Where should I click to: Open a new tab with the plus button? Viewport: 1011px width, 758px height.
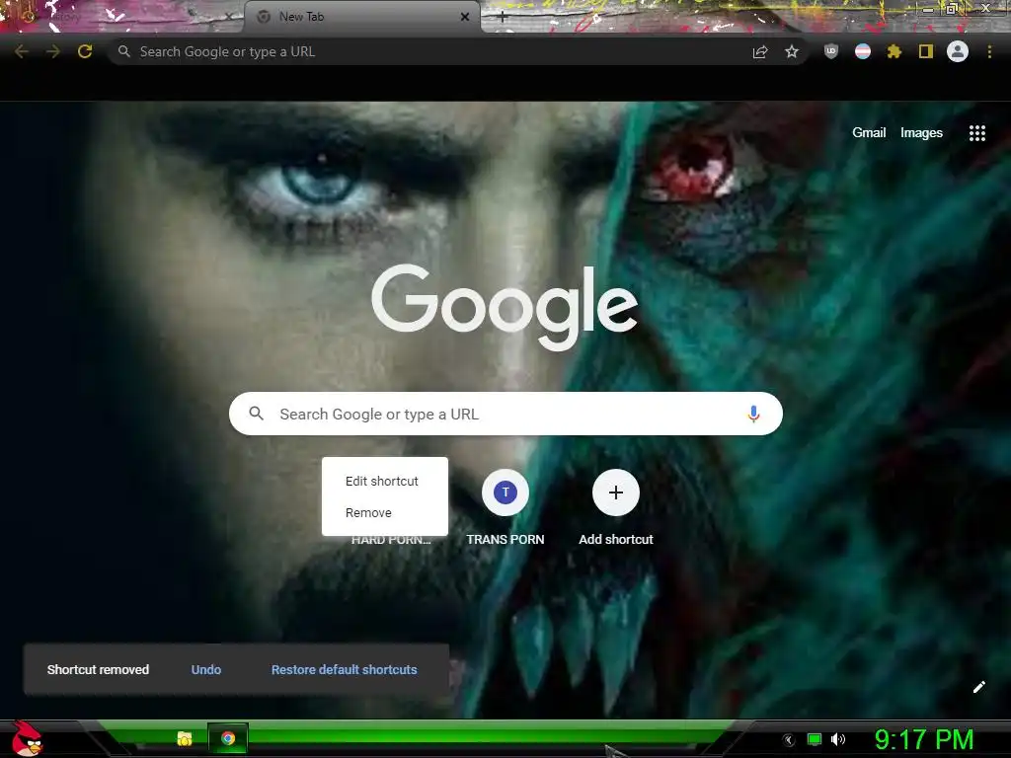503,18
